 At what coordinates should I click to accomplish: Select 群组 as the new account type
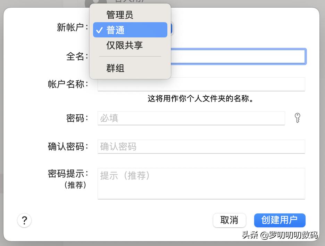(x=115, y=68)
